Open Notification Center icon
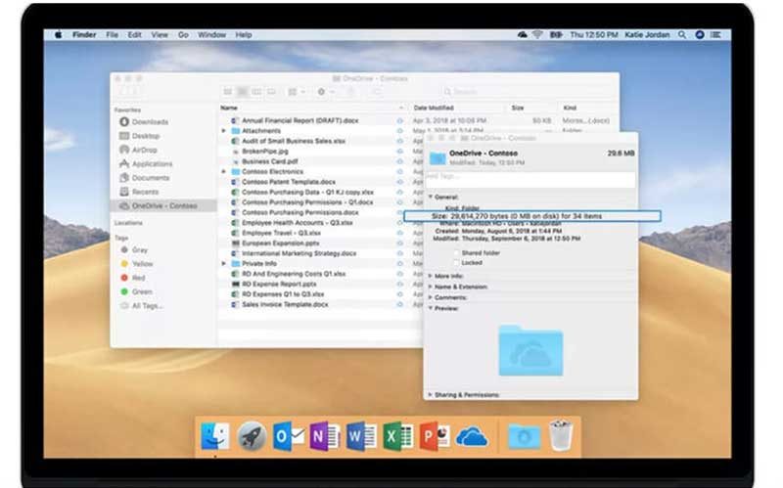This screenshot has width=783, height=488. coord(715,35)
